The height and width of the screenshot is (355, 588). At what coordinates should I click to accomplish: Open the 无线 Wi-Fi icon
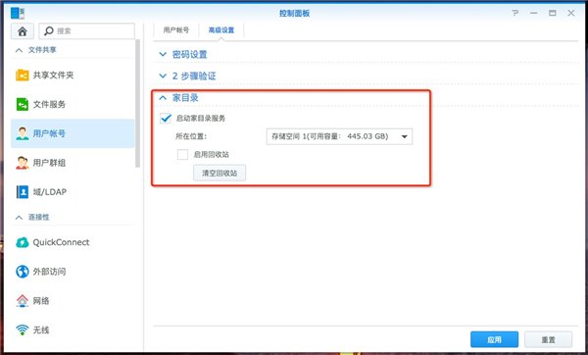pyautogui.click(x=23, y=330)
